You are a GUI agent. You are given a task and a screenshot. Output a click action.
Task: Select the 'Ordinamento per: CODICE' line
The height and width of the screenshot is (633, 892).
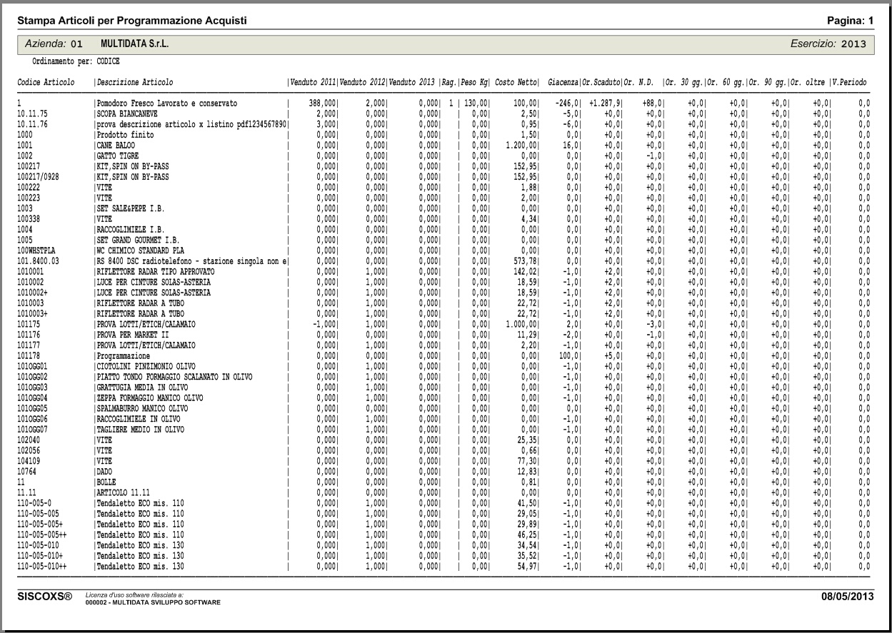coord(76,61)
